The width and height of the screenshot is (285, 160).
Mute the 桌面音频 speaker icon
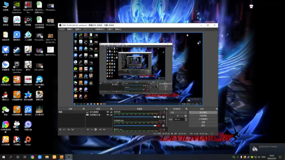[x=159, y=117]
